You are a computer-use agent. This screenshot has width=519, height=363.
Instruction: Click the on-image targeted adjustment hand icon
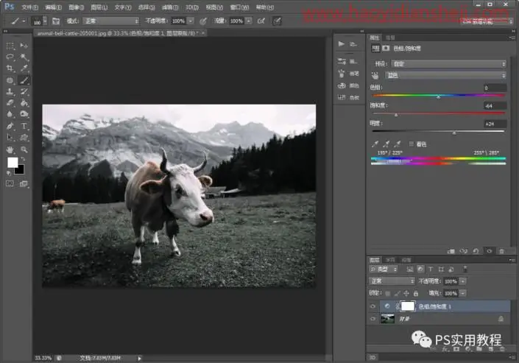coord(375,76)
